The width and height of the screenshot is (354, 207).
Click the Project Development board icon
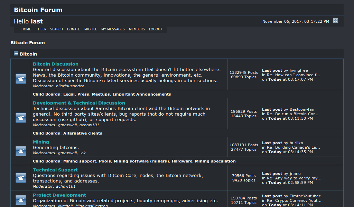(21, 200)
